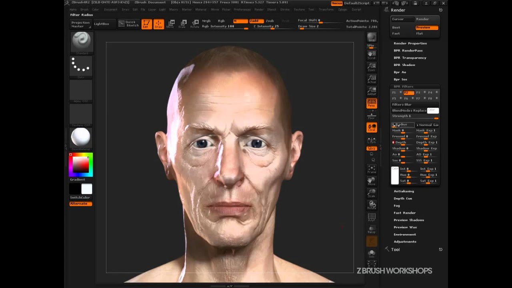This screenshot has height=288, width=512.
Task: Click the AAHalf icon
Action: point(372,91)
